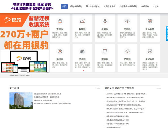Click the red carousel indicator dot
168x129 pixels.
(83, 71)
